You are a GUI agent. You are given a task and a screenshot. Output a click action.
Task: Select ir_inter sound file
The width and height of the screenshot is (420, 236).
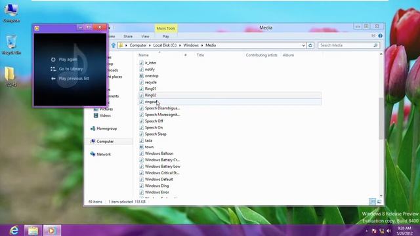[x=150, y=63]
